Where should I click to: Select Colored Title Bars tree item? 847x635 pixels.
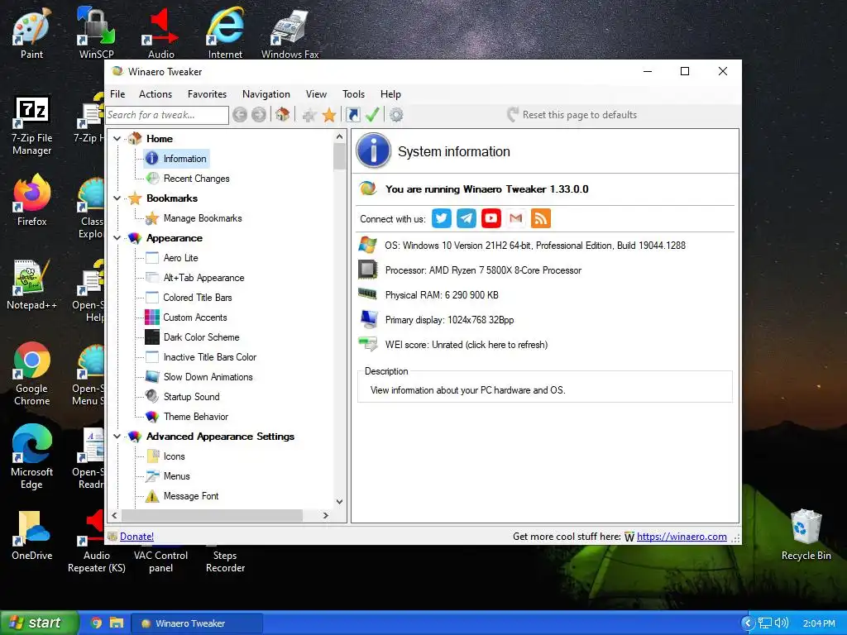click(x=197, y=298)
